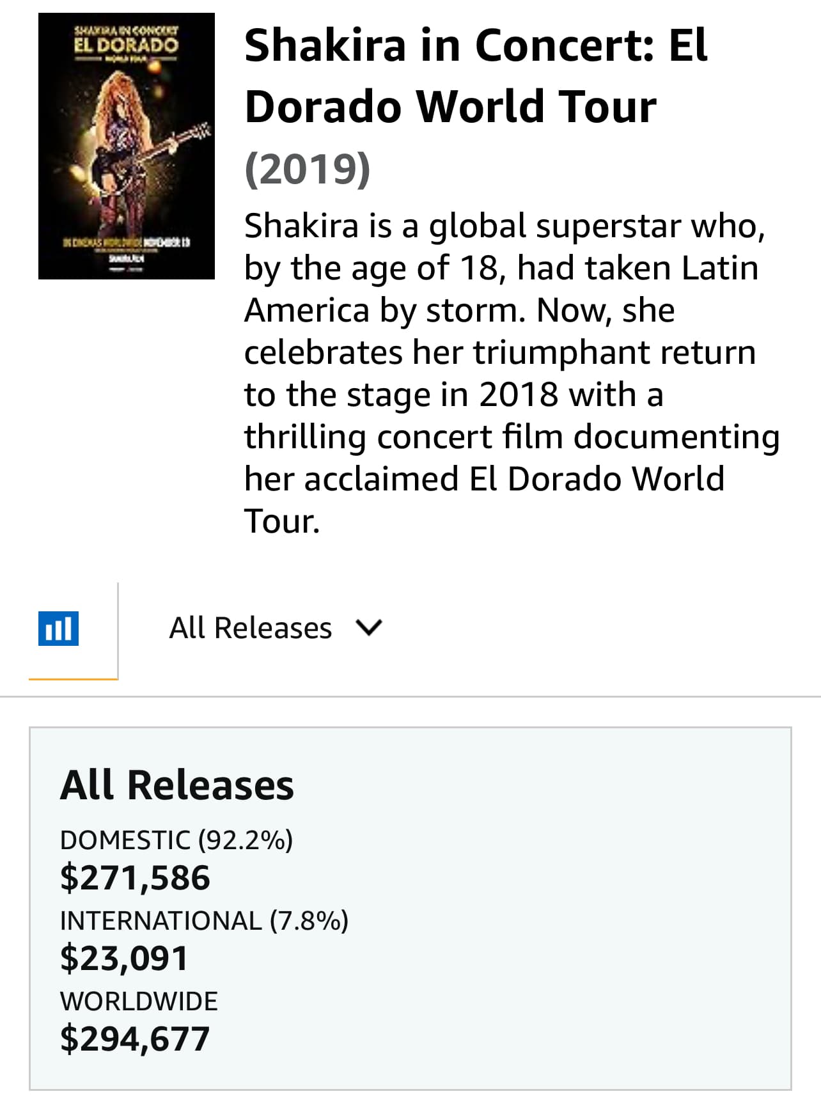Screen dimensions: 821x1096
Task: Click the chevron beside All Releases
Action: (x=370, y=629)
